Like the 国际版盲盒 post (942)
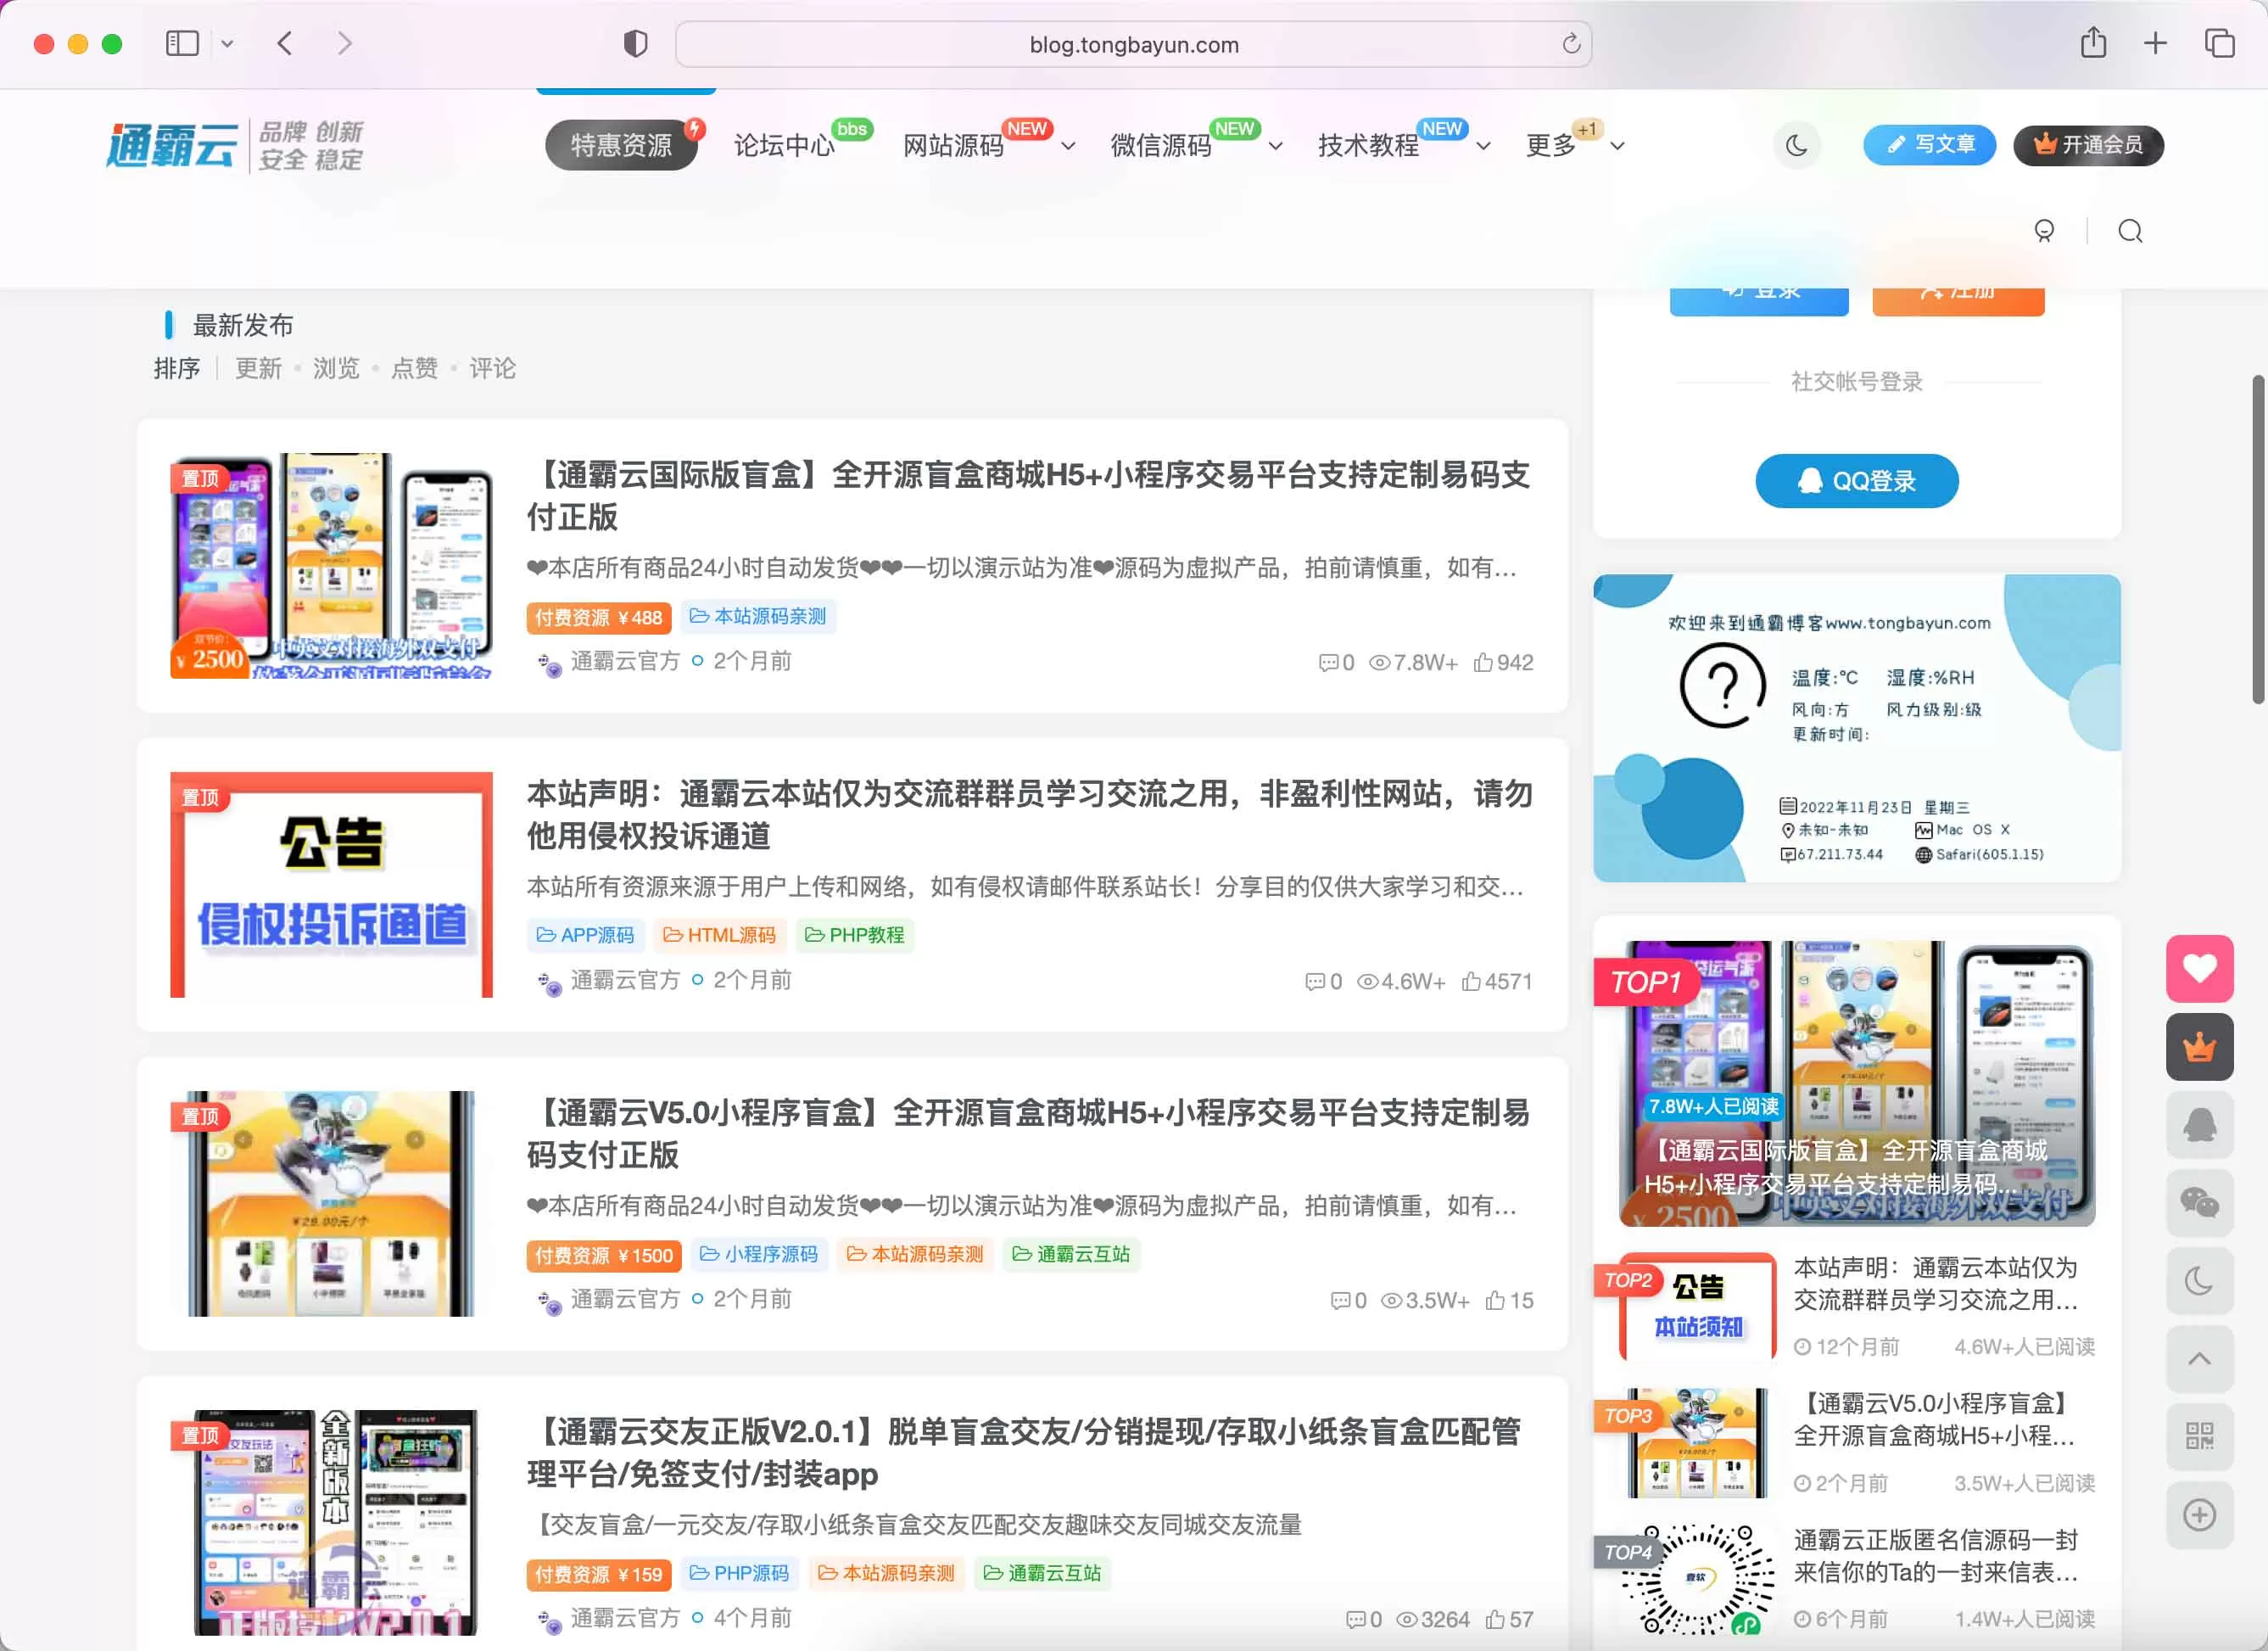 click(1503, 662)
